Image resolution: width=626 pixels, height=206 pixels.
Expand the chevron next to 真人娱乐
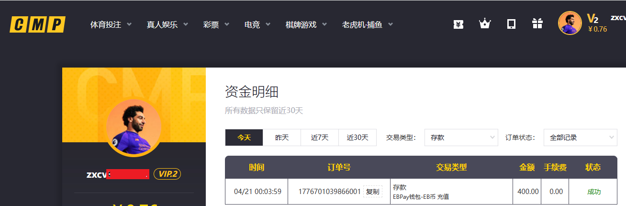185,24
